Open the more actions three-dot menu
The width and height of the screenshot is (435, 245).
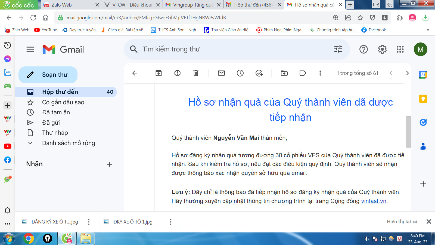point(320,73)
